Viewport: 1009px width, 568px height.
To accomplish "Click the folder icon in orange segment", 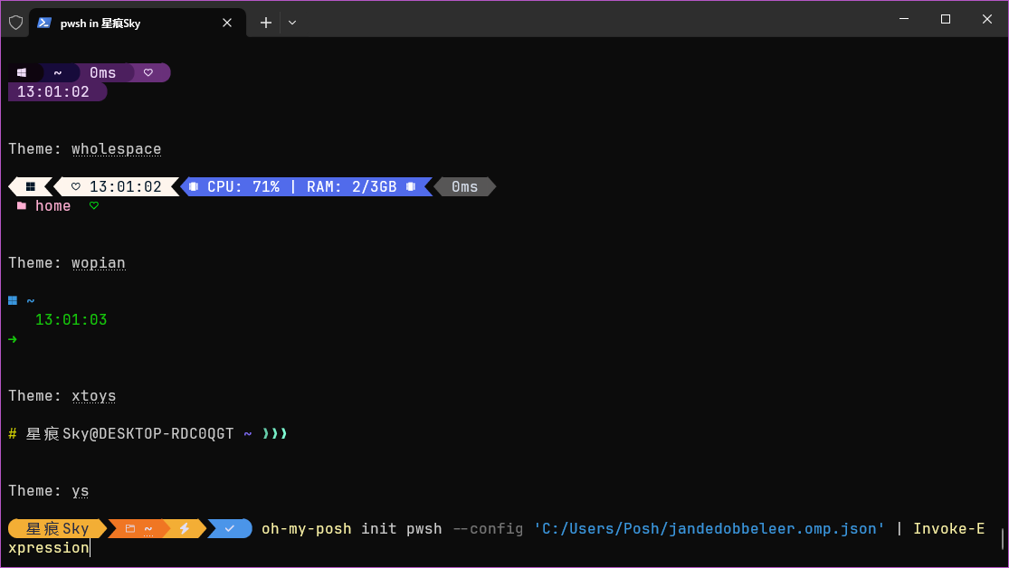I will pos(130,529).
